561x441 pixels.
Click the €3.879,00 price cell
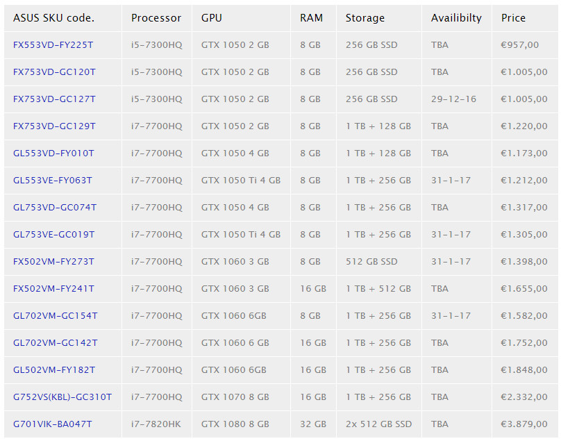pyautogui.click(x=524, y=424)
